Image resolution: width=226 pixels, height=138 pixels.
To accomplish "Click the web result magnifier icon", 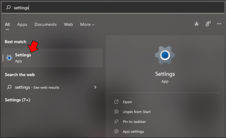I will point(9,87).
